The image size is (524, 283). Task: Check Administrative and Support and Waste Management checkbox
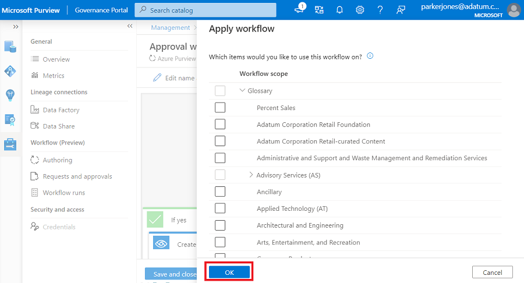[x=220, y=158]
